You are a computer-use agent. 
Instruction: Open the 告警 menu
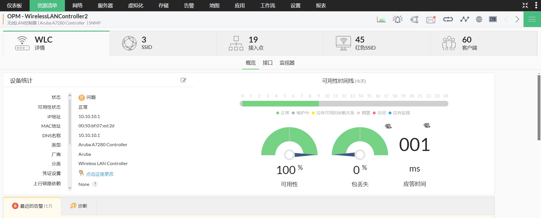[x=189, y=6]
